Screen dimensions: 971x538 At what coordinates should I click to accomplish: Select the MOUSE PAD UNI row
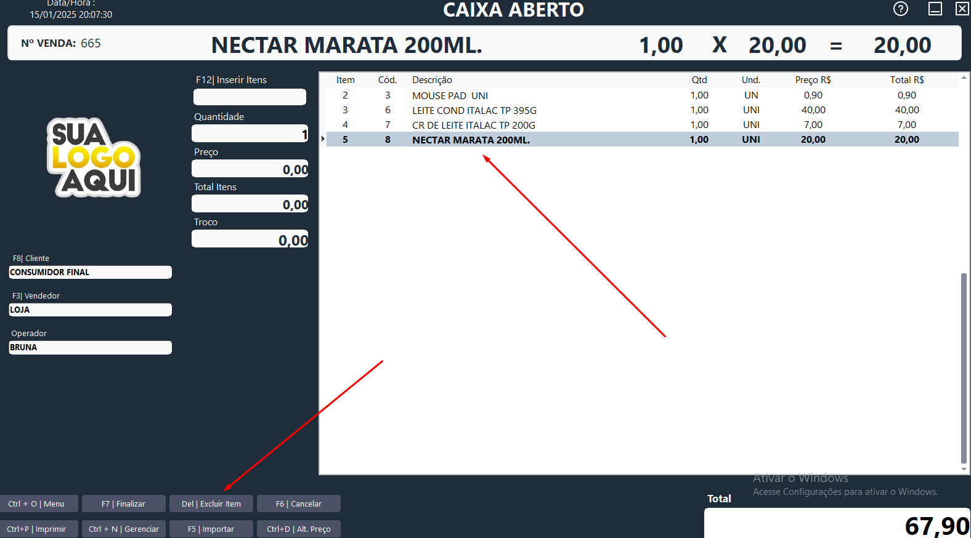642,95
